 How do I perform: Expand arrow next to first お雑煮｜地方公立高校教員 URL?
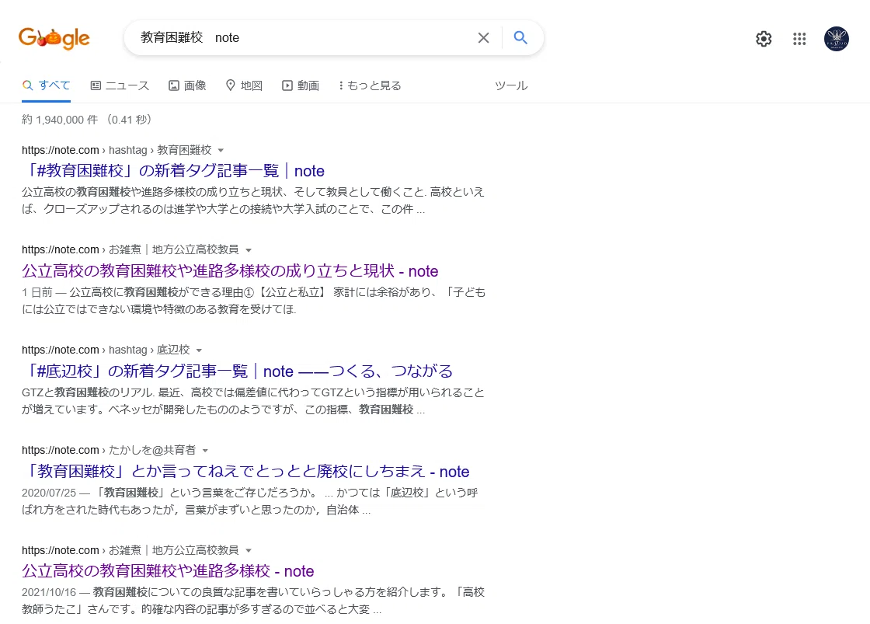point(249,250)
